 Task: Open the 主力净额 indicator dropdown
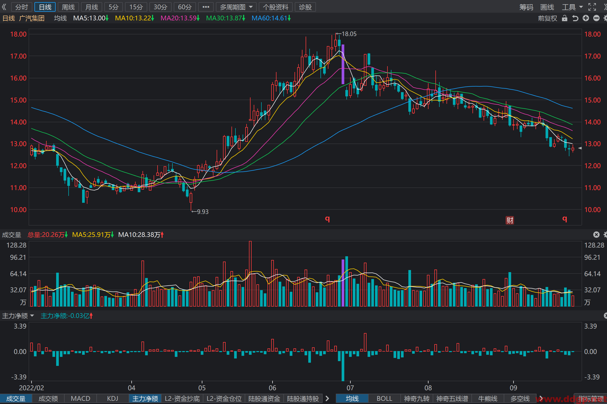pyautogui.click(x=18, y=316)
